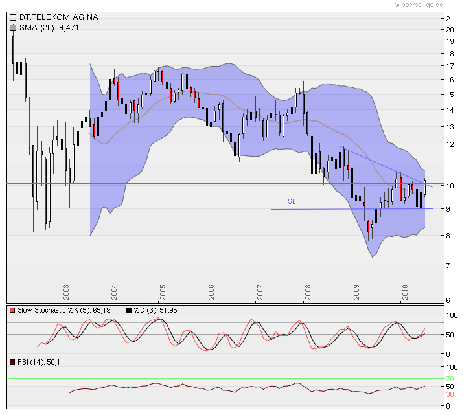Select the 2009 year marker

tap(356, 292)
